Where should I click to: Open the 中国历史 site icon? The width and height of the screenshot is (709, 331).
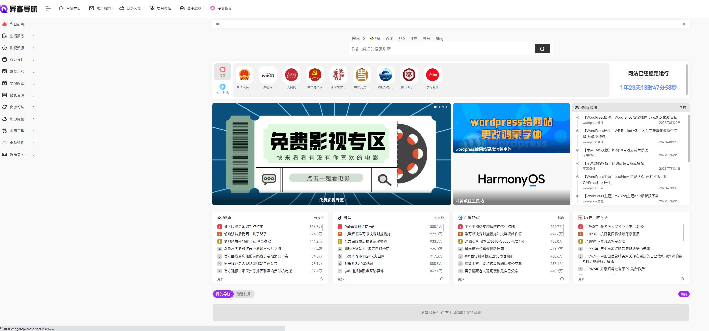coord(362,75)
